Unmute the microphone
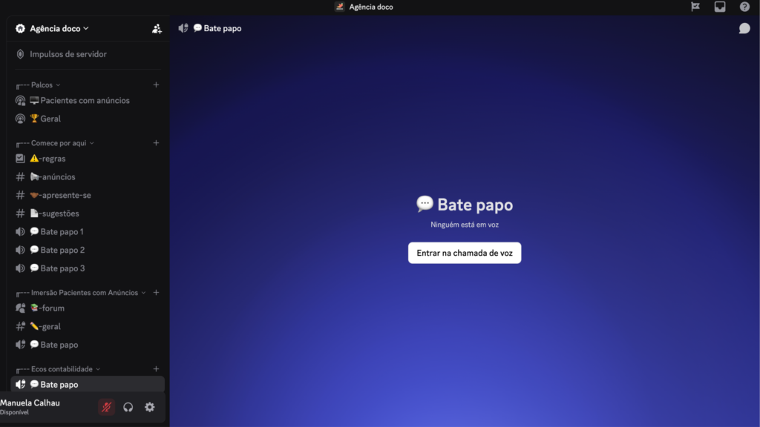 [107, 407]
